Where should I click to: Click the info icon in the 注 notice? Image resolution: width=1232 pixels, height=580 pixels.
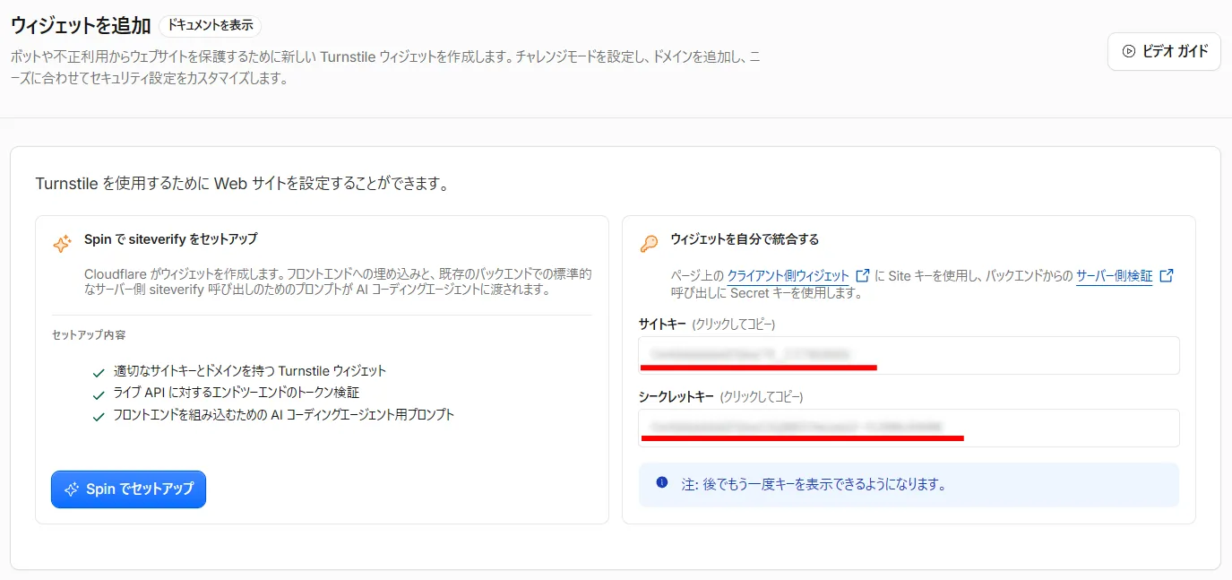coord(662,482)
